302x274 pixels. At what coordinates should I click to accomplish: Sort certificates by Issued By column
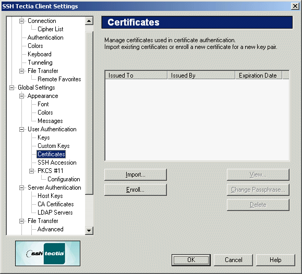201,75
